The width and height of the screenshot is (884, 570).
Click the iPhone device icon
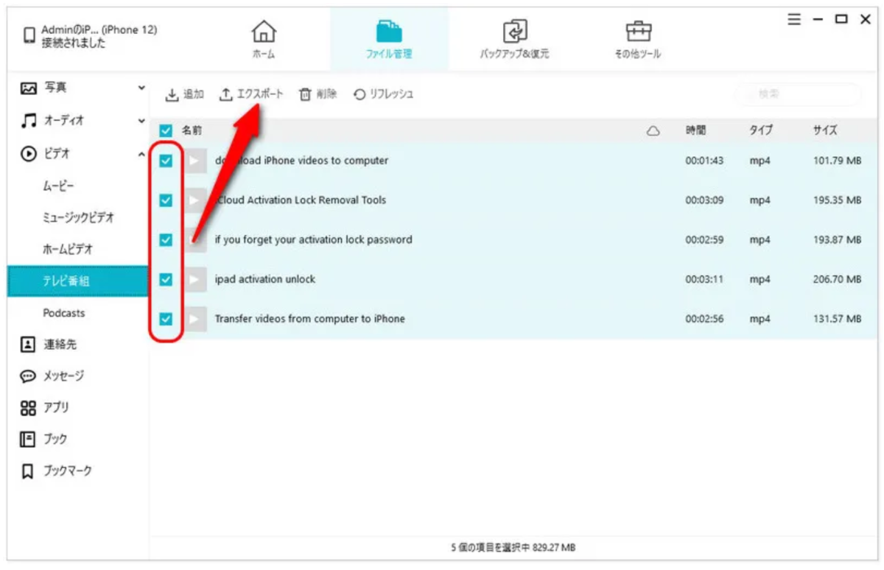click(29, 36)
